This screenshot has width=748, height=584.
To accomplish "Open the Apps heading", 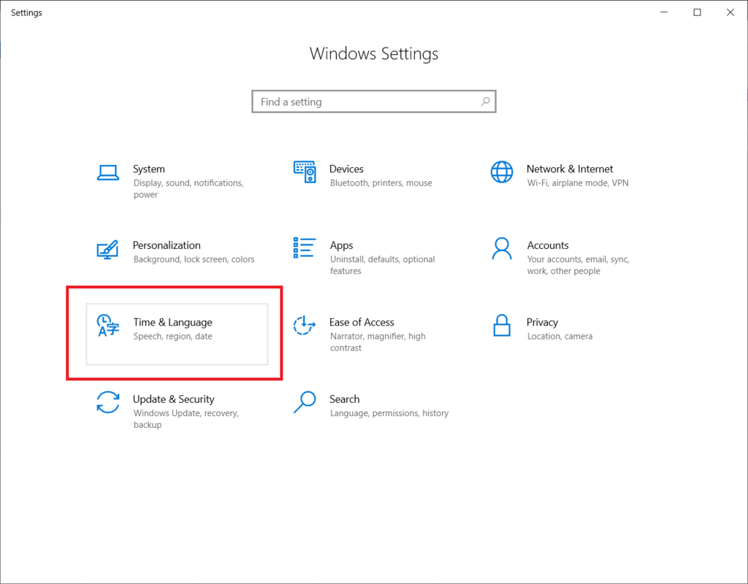I will pos(342,245).
